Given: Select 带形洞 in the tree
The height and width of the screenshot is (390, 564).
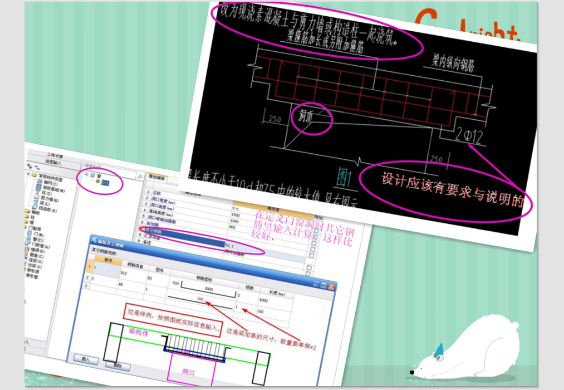Looking at the screenshot, I should tap(33, 271).
